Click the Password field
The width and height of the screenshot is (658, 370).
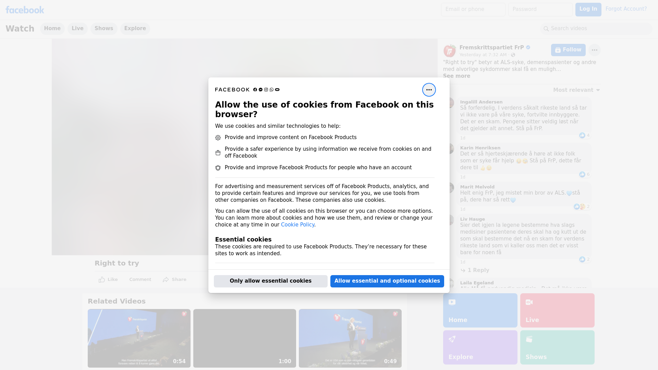coord(540,10)
